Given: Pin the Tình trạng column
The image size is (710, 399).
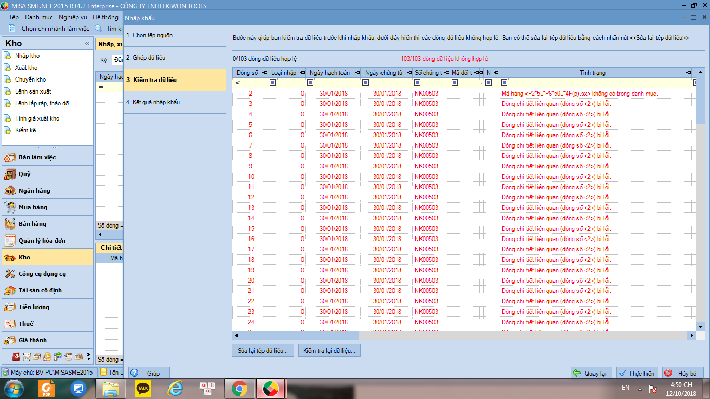Looking at the screenshot, I should [689, 73].
